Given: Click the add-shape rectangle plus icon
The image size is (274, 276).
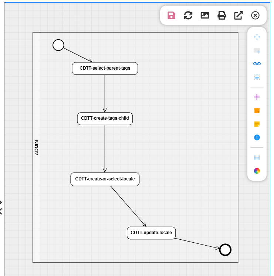Looking at the screenshot, I should [257, 51].
